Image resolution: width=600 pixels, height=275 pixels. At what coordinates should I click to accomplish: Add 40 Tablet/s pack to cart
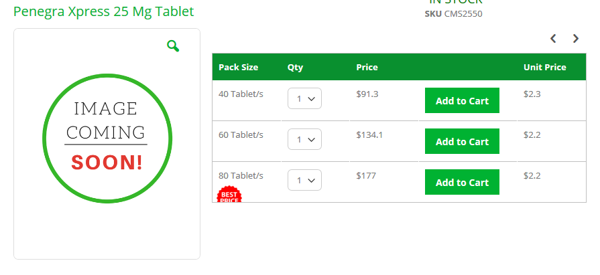pyautogui.click(x=462, y=100)
